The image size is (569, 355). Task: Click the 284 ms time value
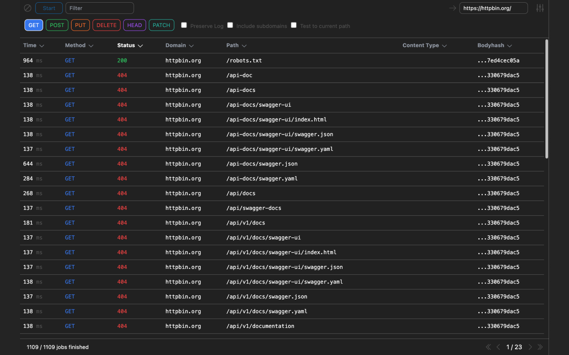pos(33,178)
